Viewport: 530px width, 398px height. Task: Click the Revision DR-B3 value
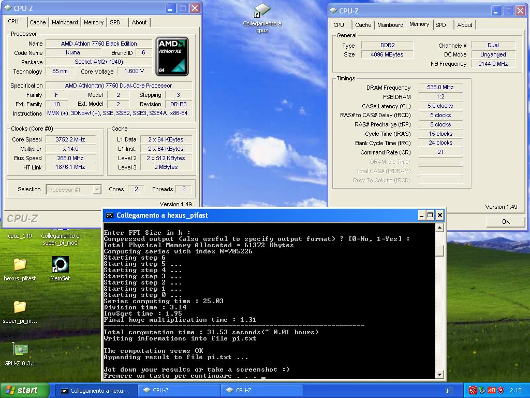pos(179,104)
